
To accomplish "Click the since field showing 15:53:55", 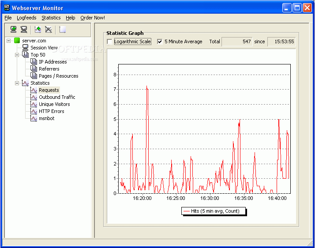I will pyautogui.click(x=281, y=41).
